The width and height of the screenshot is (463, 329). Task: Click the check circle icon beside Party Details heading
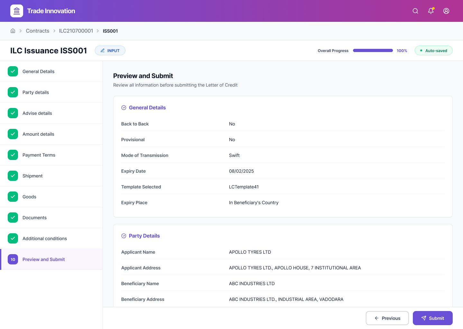124,236
